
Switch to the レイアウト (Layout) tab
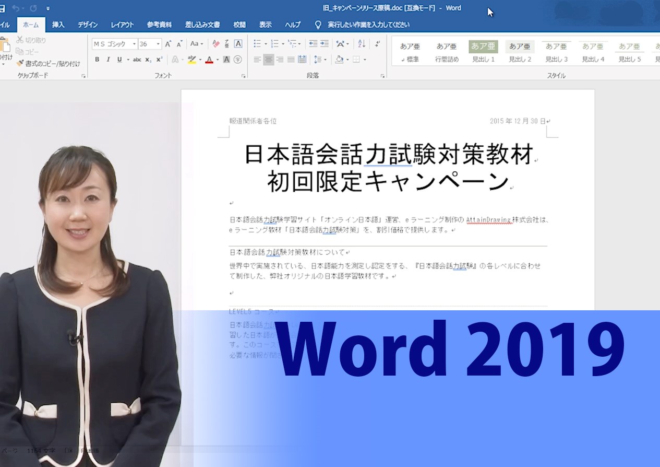click(x=122, y=25)
